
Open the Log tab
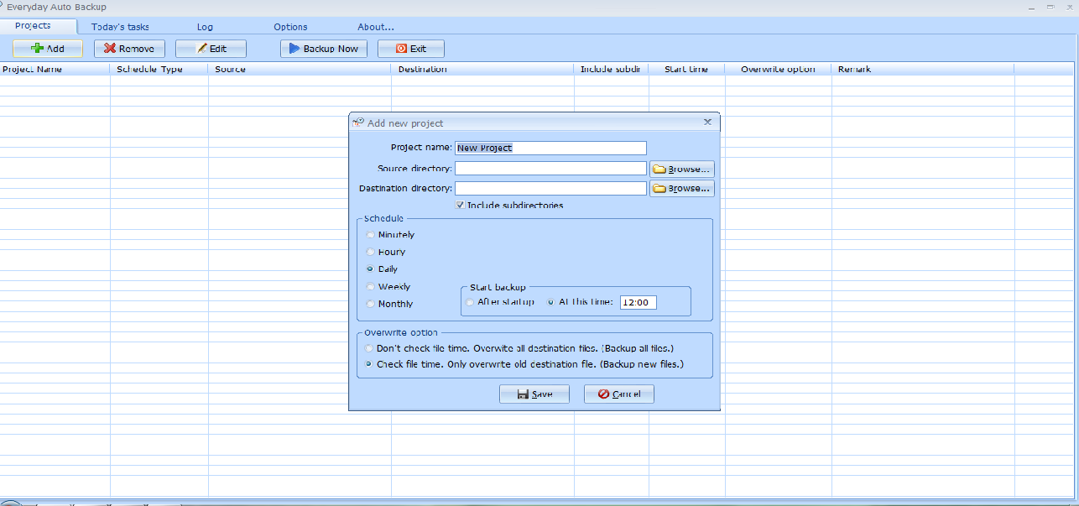pyautogui.click(x=205, y=27)
